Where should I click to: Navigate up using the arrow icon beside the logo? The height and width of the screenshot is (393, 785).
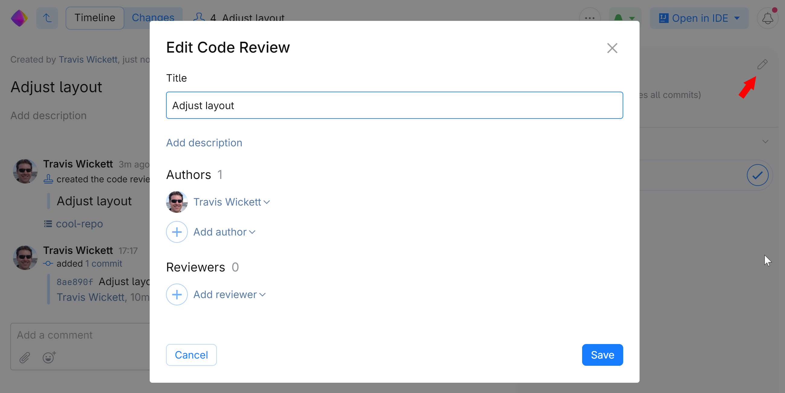(47, 18)
